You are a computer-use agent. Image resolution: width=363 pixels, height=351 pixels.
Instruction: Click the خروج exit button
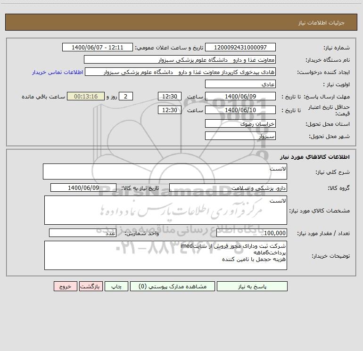tap(65, 286)
